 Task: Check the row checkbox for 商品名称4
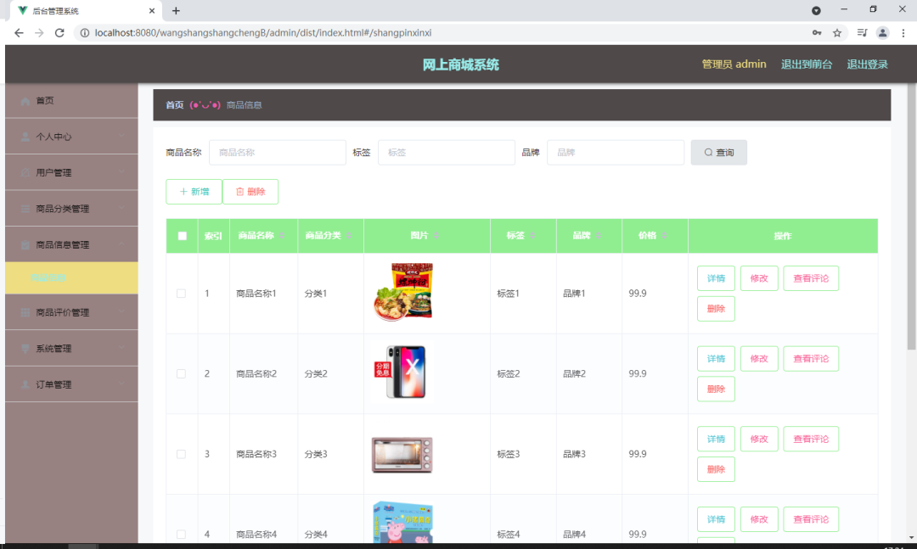click(x=182, y=535)
